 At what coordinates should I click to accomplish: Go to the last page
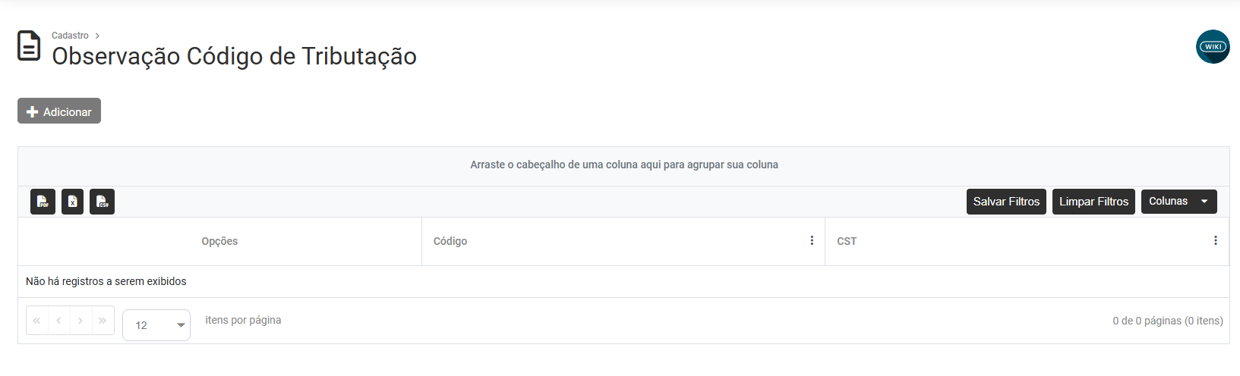click(103, 321)
